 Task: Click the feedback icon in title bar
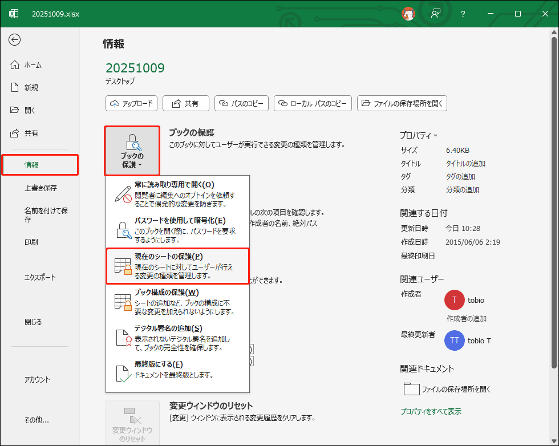(436, 14)
